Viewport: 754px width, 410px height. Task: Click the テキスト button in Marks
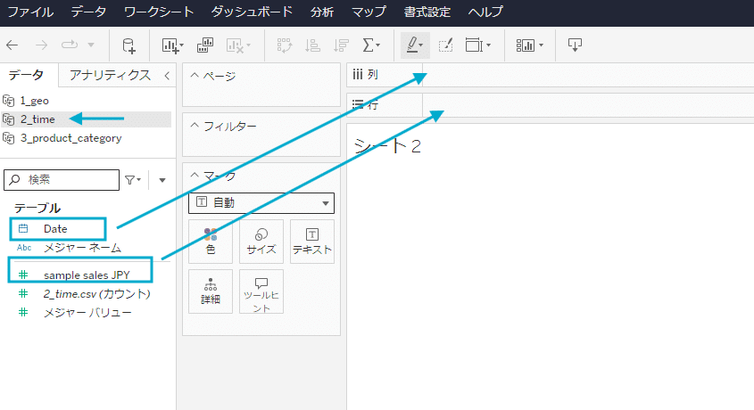tap(312, 242)
